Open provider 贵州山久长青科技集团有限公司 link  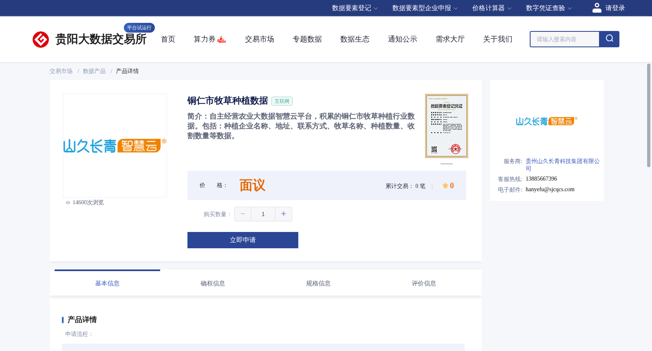coord(563,165)
